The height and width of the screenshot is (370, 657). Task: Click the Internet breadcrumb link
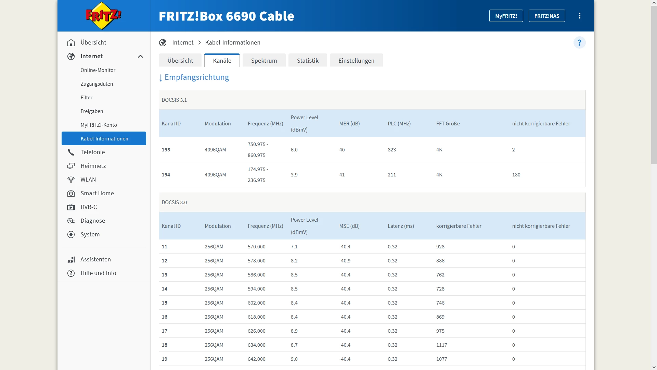coord(183,42)
